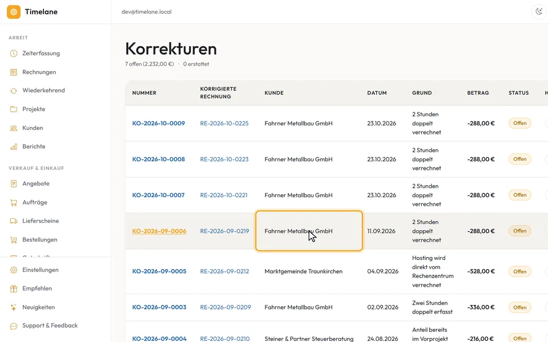
Task: Open correction KO-2026-09-0003
Action: (159, 307)
